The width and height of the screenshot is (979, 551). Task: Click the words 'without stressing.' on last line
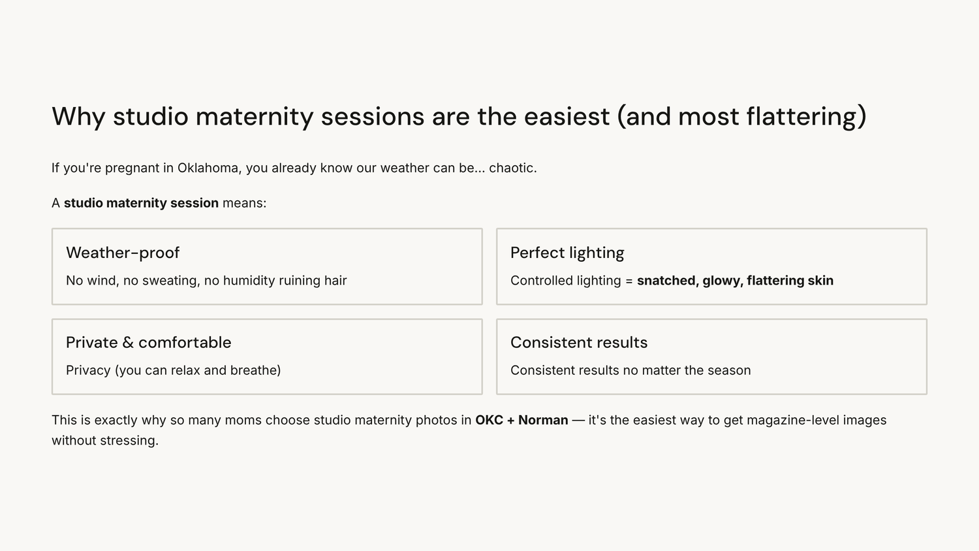105,441
